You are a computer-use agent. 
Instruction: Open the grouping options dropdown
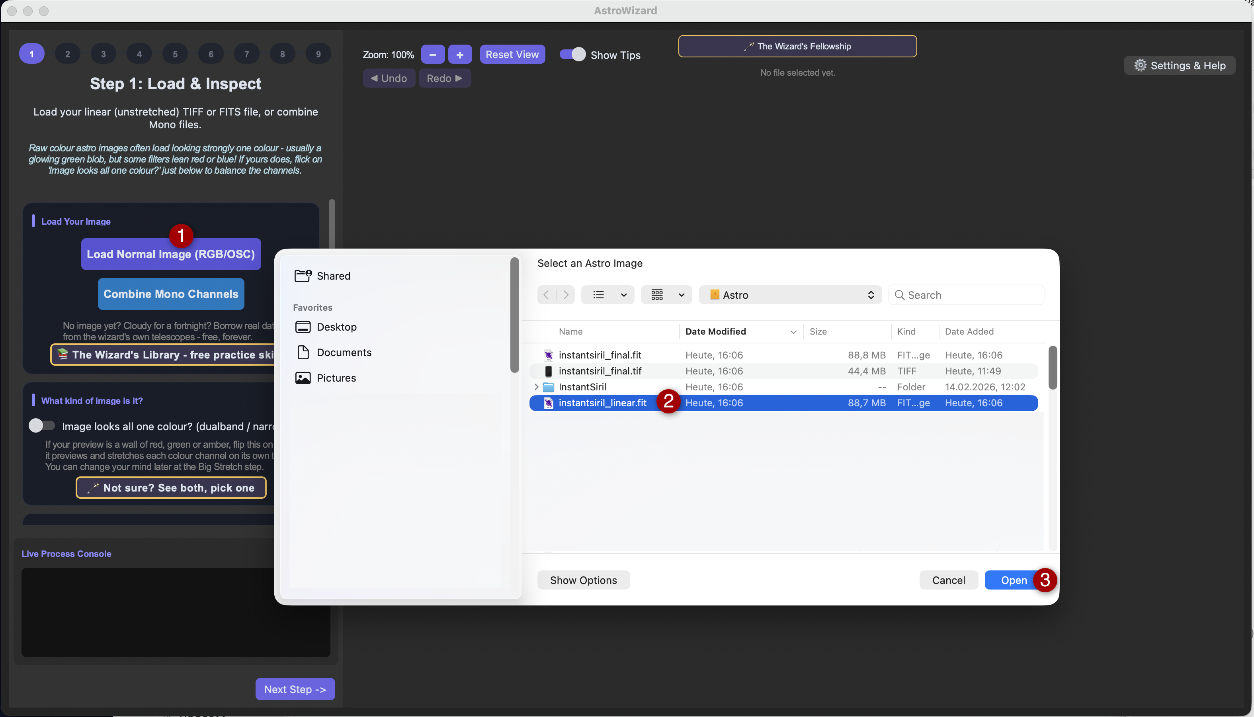[x=666, y=295]
